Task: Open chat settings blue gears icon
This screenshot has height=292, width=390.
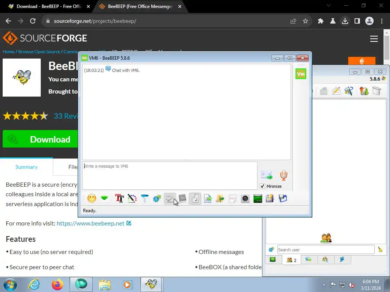Action: (x=157, y=198)
